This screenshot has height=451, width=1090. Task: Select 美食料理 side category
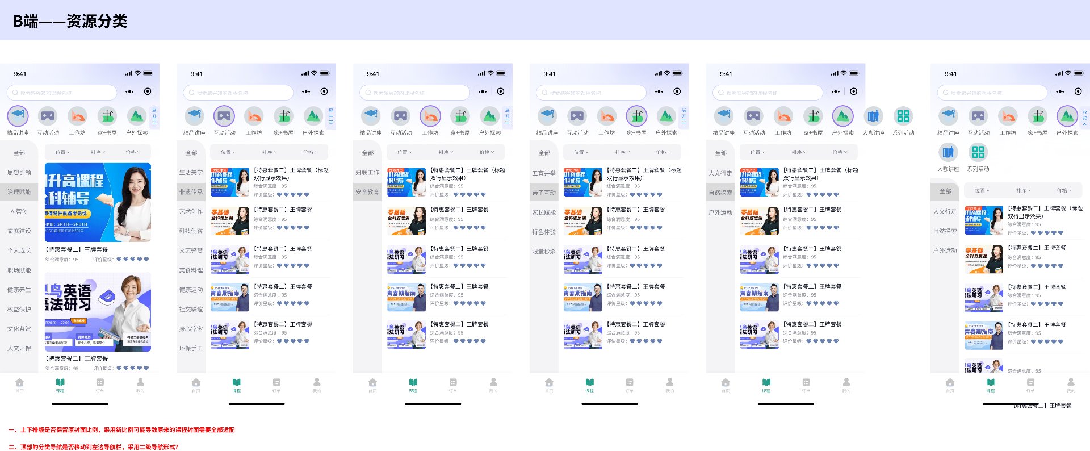[x=191, y=270]
